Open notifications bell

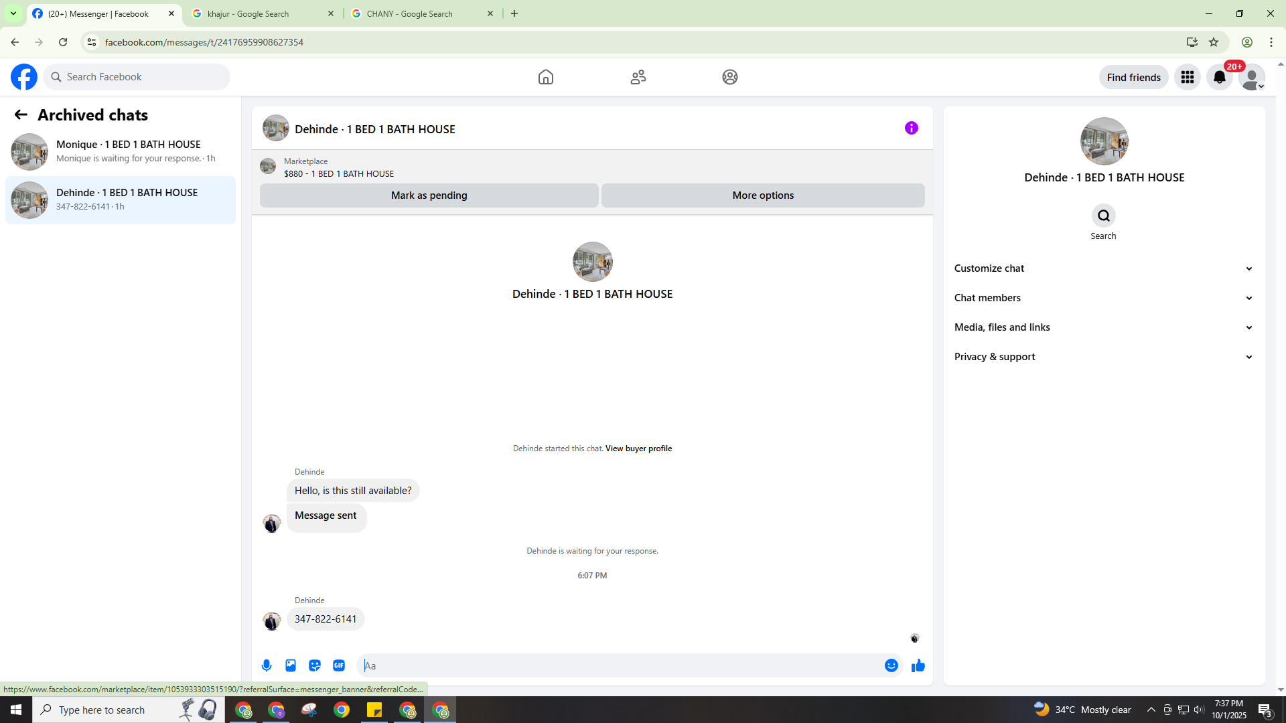click(1220, 77)
